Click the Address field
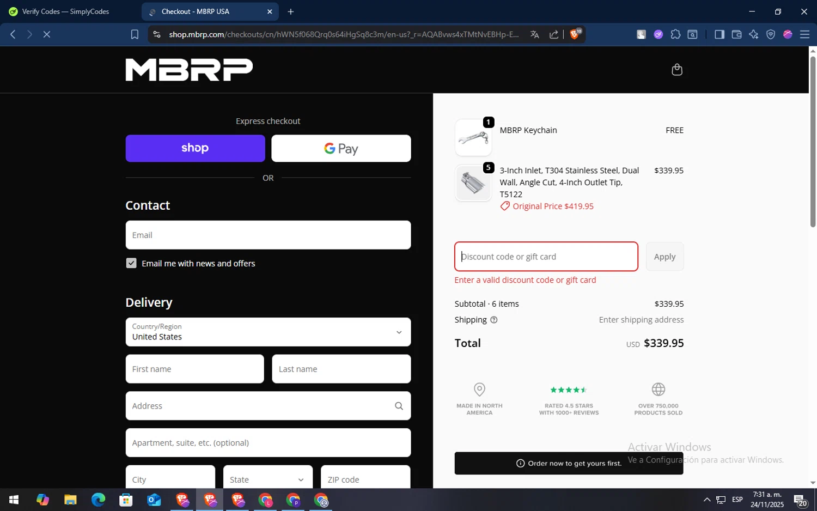817x511 pixels. pyautogui.click(x=268, y=406)
